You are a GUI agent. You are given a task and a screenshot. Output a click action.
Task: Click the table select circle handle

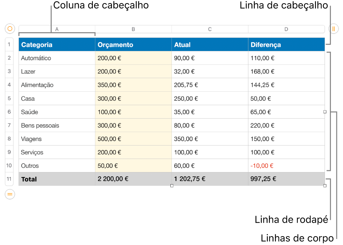[10, 29]
